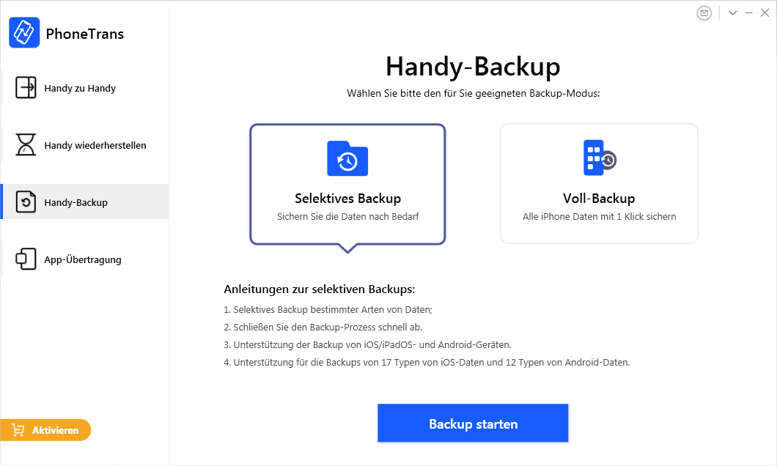The width and height of the screenshot is (777, 466).
Task: Click the hourglass restore icon
Action: click(x=26, y=145)
